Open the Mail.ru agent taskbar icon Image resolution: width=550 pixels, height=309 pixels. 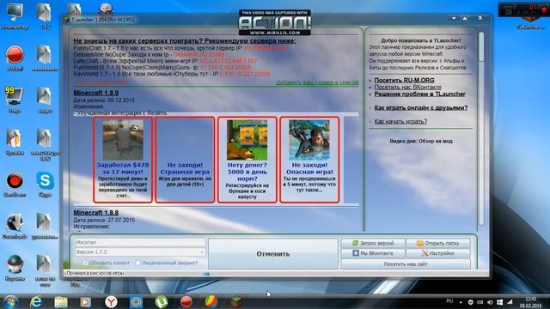click(136, 301)
